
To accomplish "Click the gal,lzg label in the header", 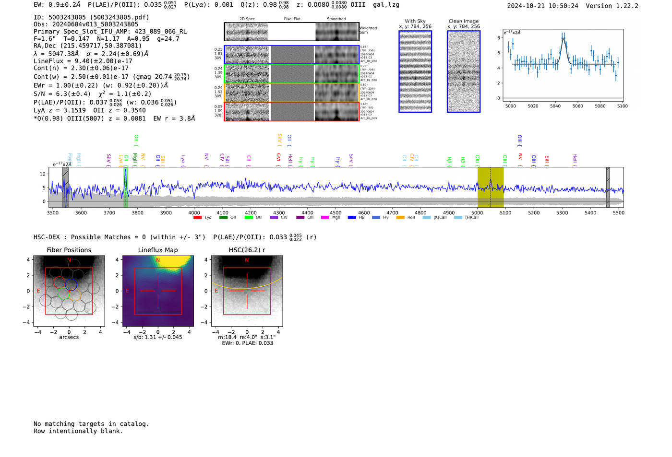I will (x=386, y=5).
